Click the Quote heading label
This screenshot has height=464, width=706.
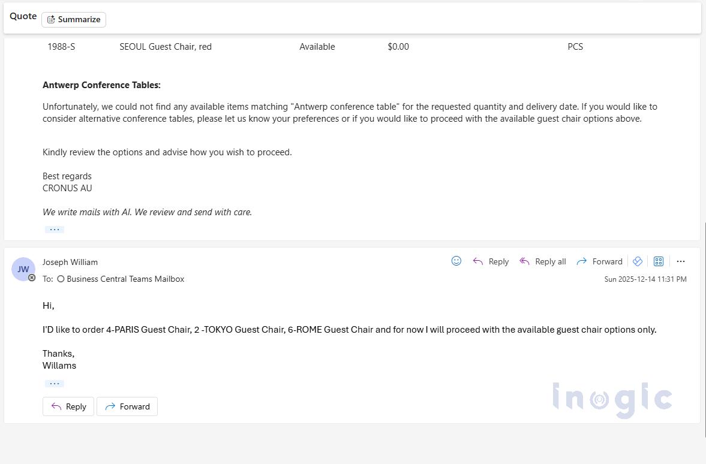[22, 16]
